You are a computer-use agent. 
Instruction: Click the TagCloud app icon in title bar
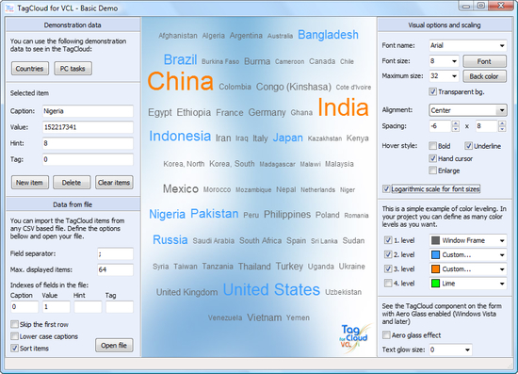click(10, 8)
